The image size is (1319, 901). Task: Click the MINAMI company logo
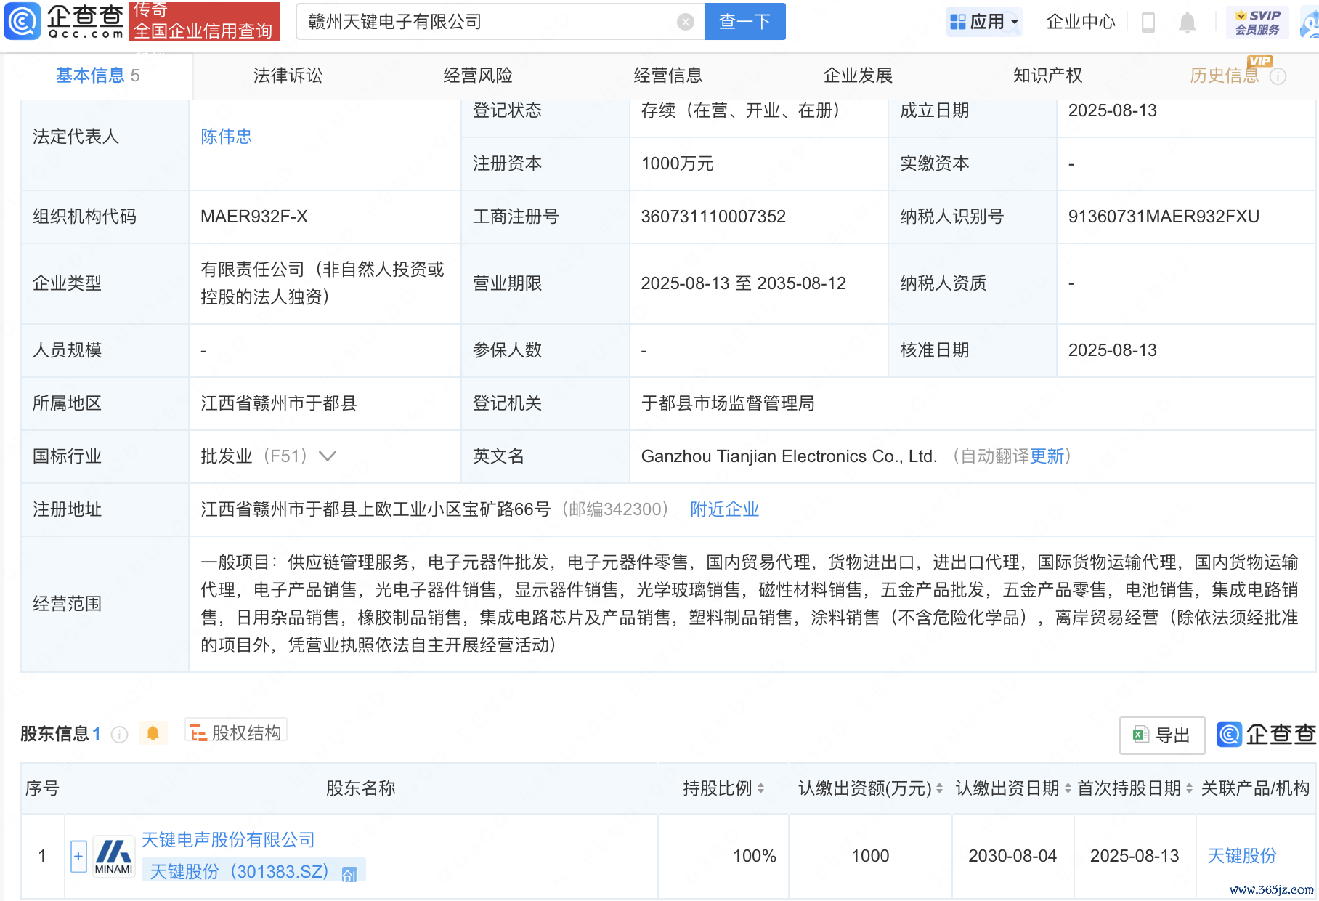pyautogui.click(x=114, y=856)
